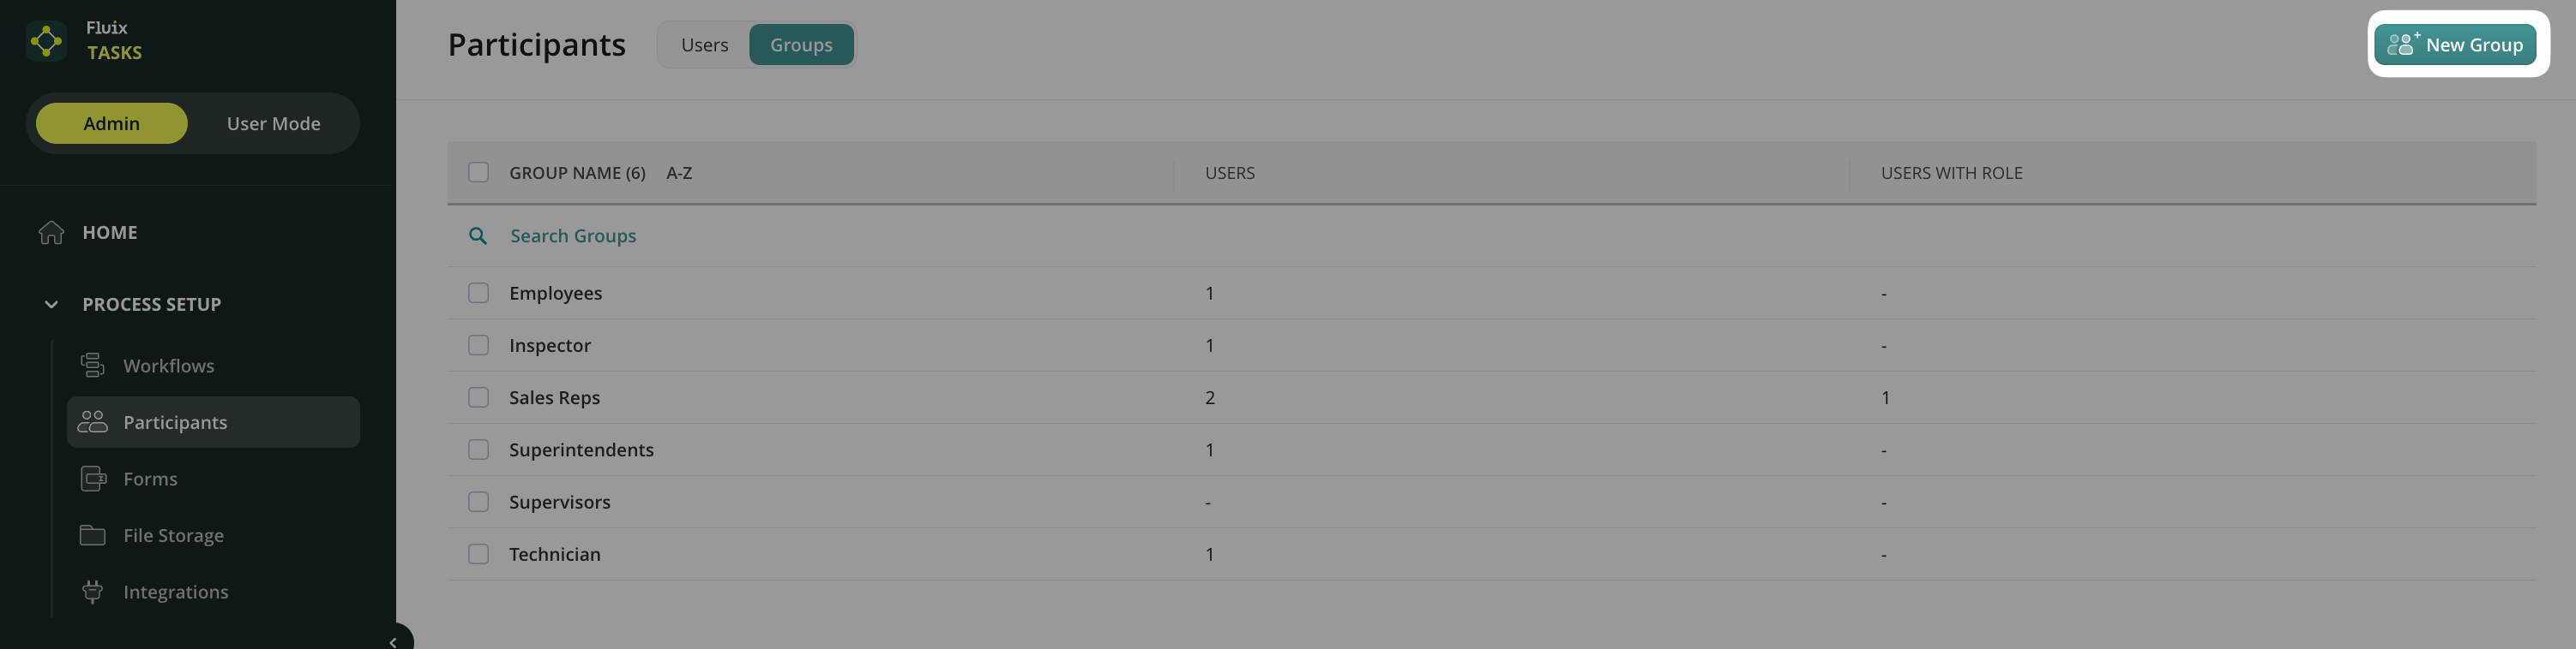The image size is (2576, 649).
Task: Select all groups with header checkbox
Action: [478, 173]
